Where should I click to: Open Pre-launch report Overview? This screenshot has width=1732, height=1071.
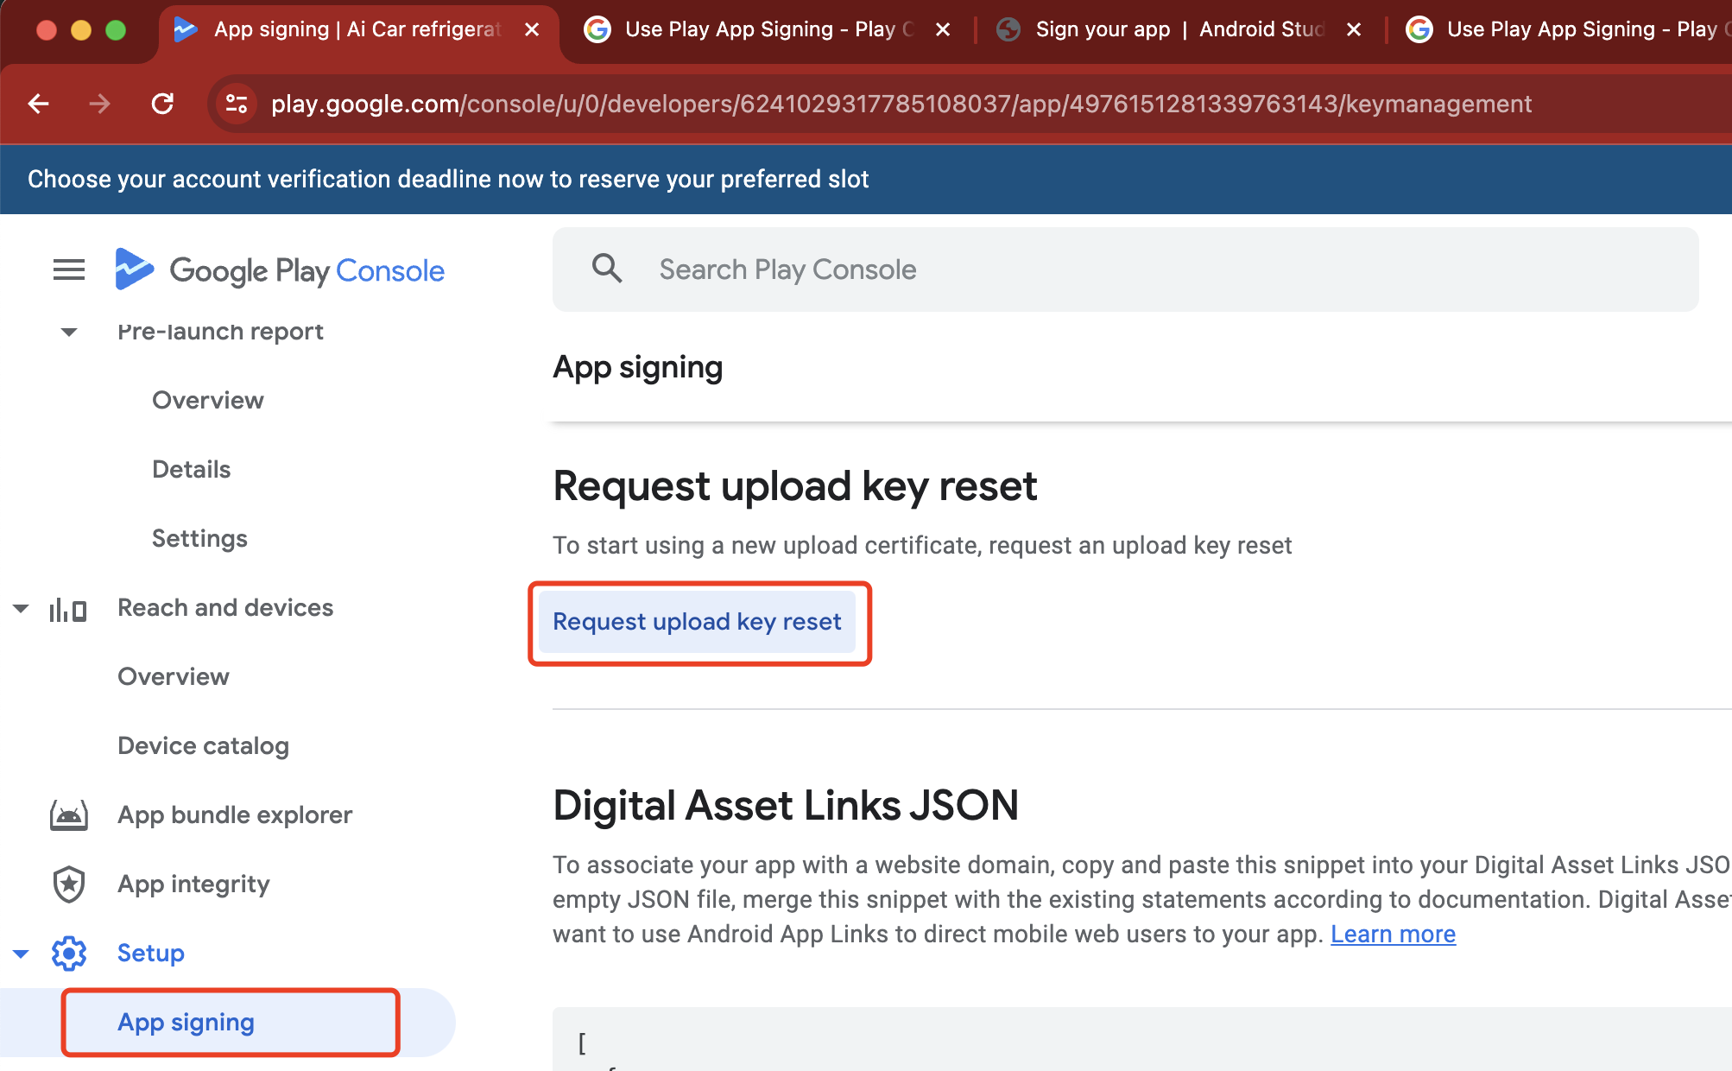(x=208, y=401)
